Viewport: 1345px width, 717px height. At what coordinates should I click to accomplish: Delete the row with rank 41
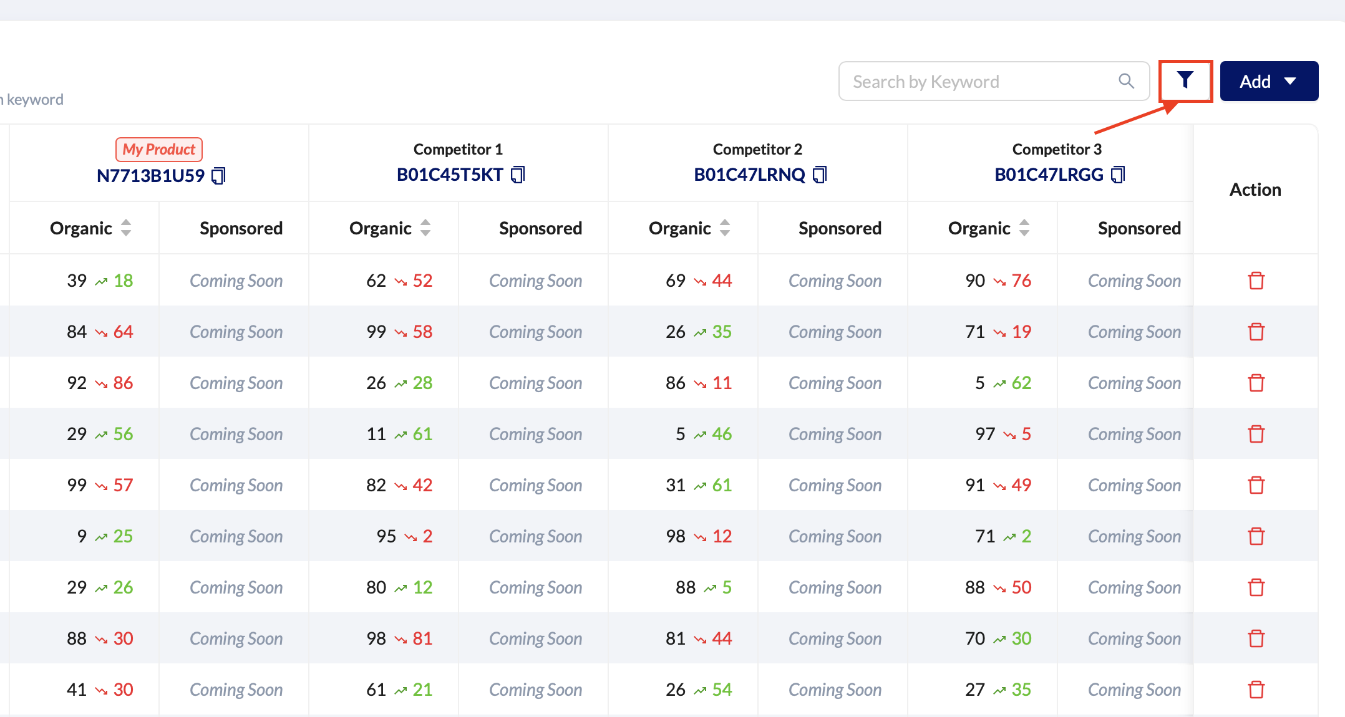coord(1256,690)
